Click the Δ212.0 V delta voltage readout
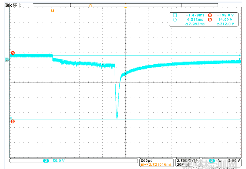The height and width of the screenshot is (169, 246). pos(225,24)
